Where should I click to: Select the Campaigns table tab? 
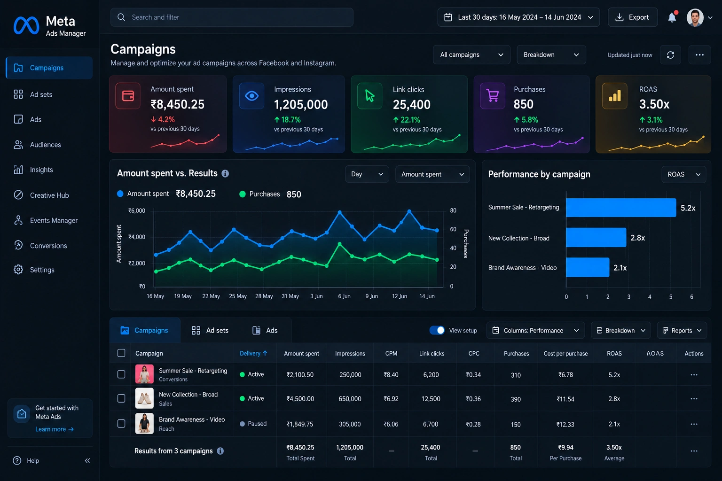click(145, 330)
